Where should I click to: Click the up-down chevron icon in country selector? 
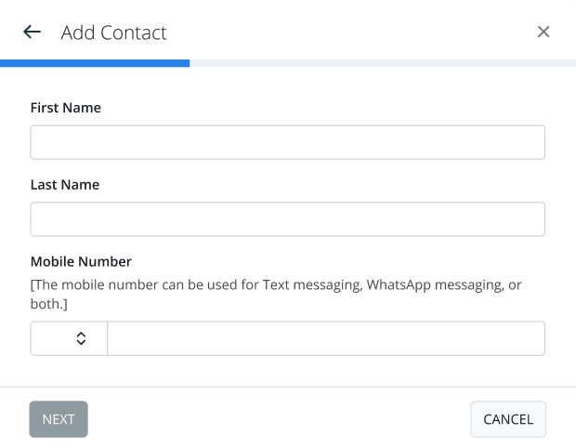click(81, 338)
